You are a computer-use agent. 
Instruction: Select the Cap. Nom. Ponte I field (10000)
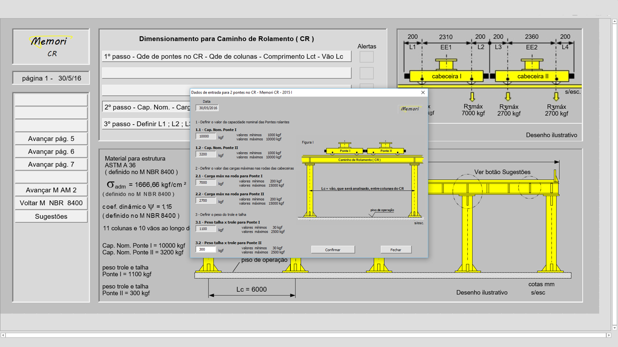(205, 136)
